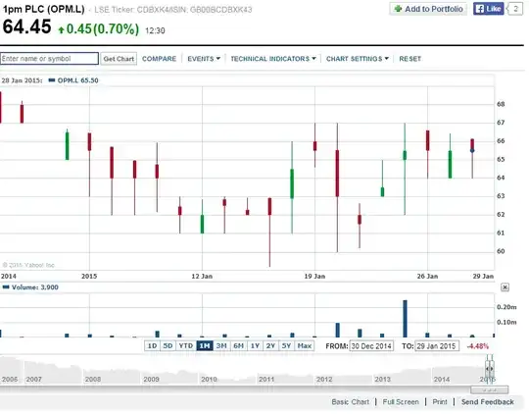The image size is (529, 415).
Task: Click the 26 Jan date label
Action: coord(427,276)
